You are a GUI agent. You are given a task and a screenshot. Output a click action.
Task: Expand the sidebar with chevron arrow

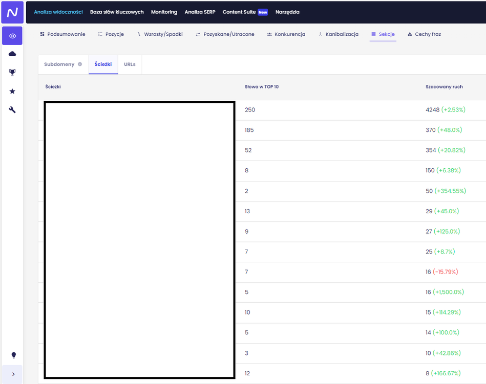(x=13, y=374)
